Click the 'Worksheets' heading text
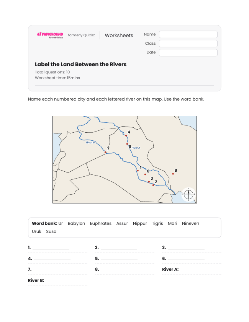This screenshot has width=249, height=322. point(119,35)
